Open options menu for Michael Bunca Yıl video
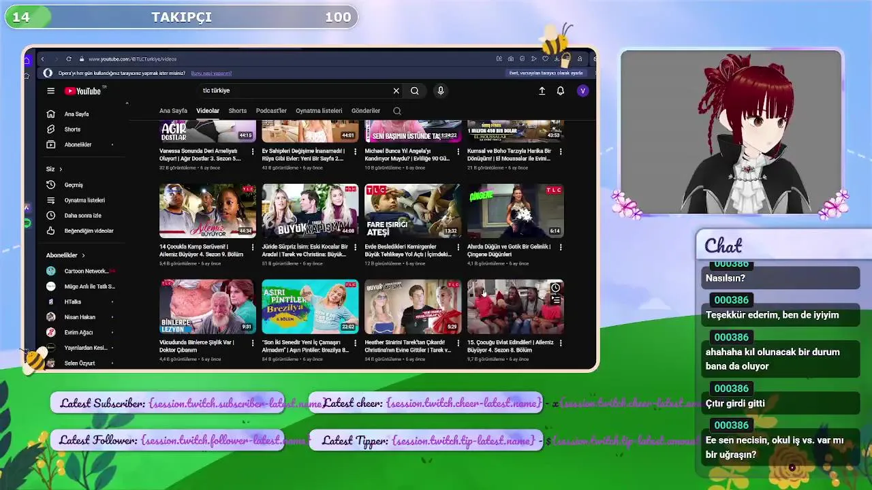This screenshot has height=490, width=872. 458,151
